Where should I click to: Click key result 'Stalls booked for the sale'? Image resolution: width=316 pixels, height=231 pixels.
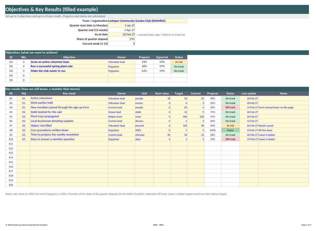tap(69, 112)
